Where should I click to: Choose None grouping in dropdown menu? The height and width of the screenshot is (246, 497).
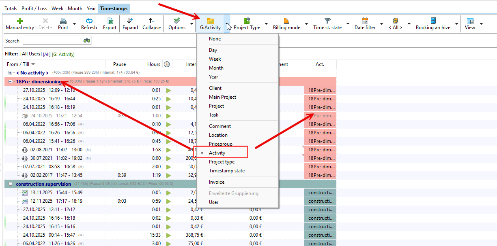tap(215, 39)
